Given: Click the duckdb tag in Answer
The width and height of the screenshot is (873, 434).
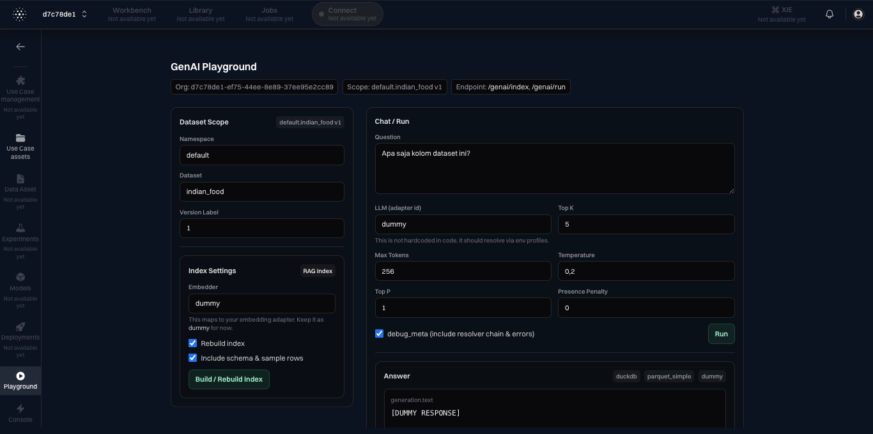Looking at the screenshot, I should pyautogui.click(x=626, y=377).
